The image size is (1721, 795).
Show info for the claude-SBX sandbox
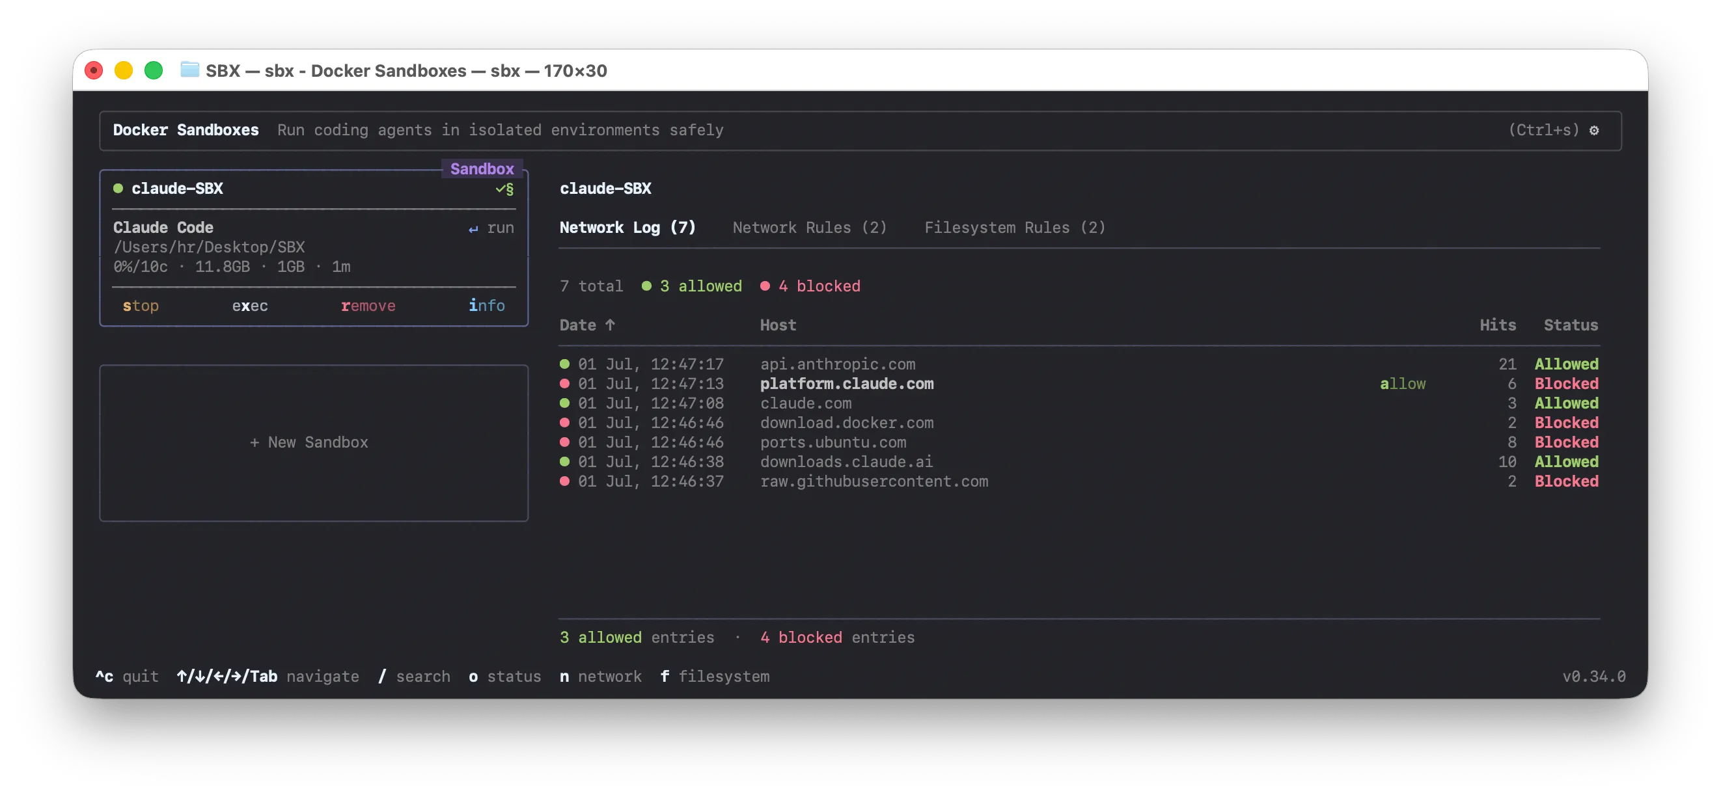coord(486,306)
